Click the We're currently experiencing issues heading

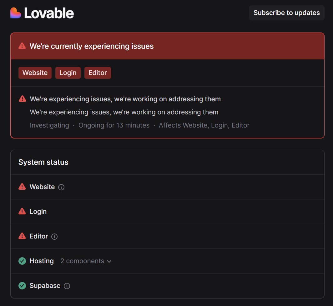pyautogui.click(x=92, y=46)
